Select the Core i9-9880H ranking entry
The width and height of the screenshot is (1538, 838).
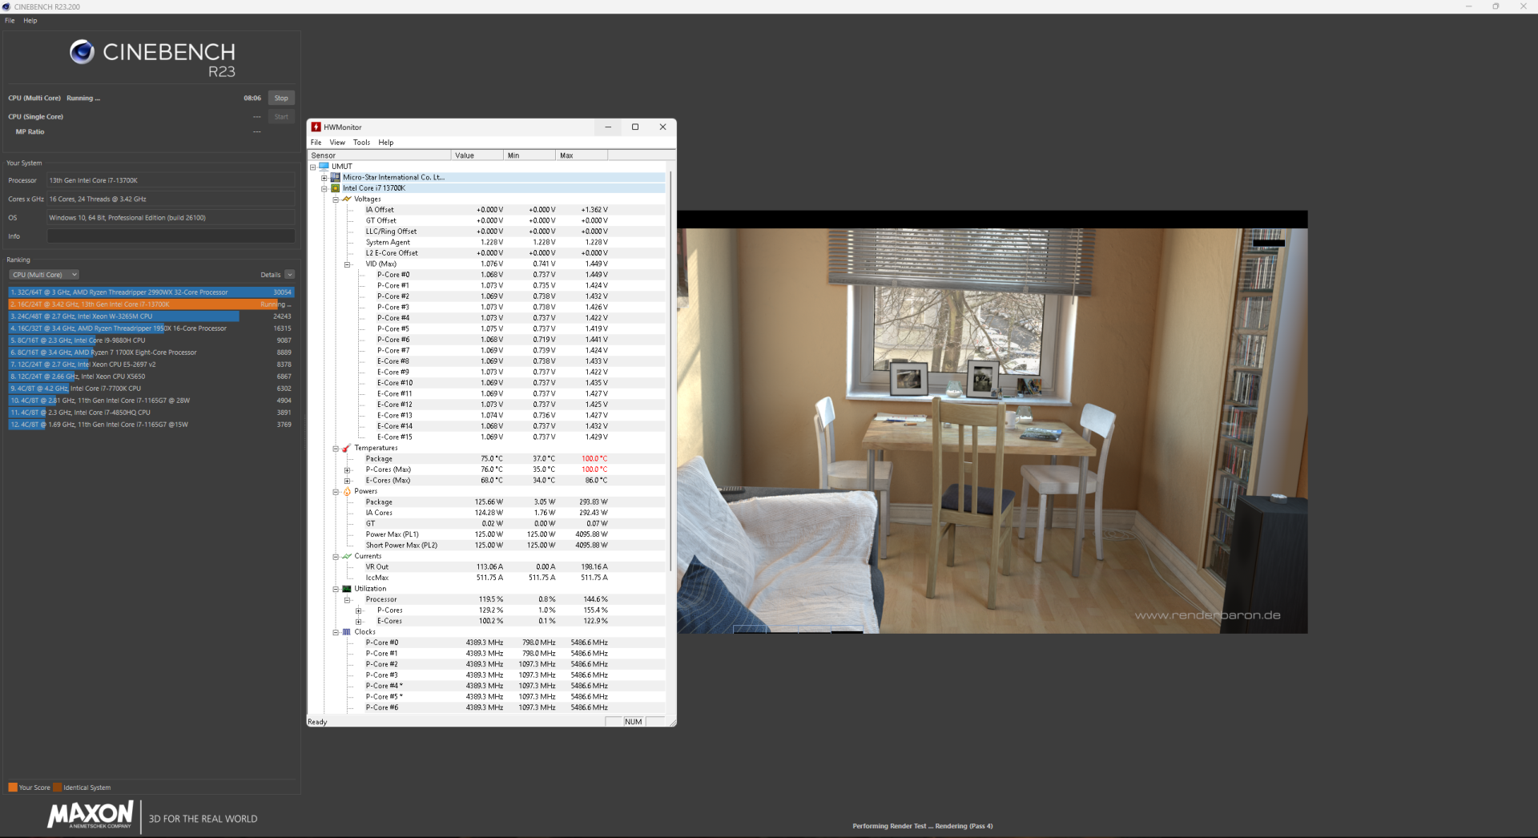pos(151,340)
